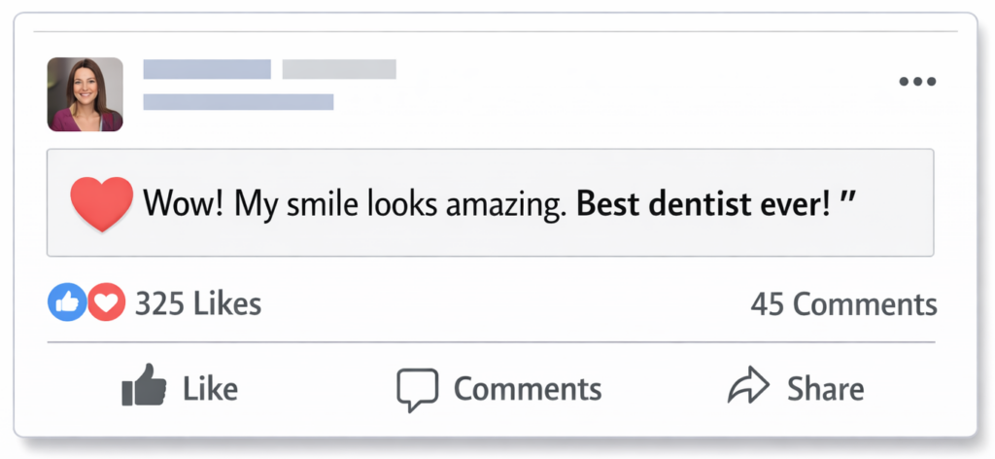Open the poster's profile picture
Screen dimensions: 995x459
[86, 94]
